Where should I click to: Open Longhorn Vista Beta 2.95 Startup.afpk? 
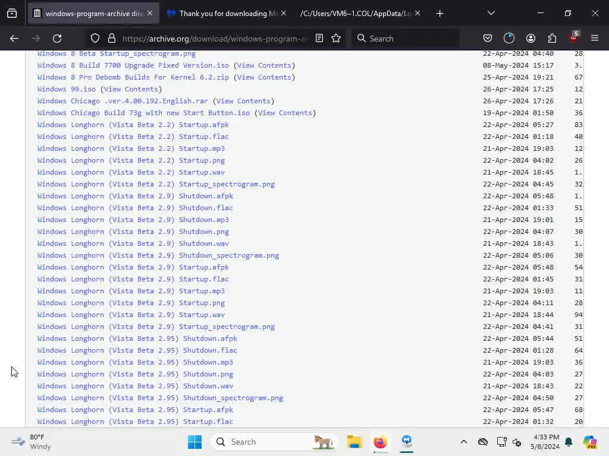135,410
